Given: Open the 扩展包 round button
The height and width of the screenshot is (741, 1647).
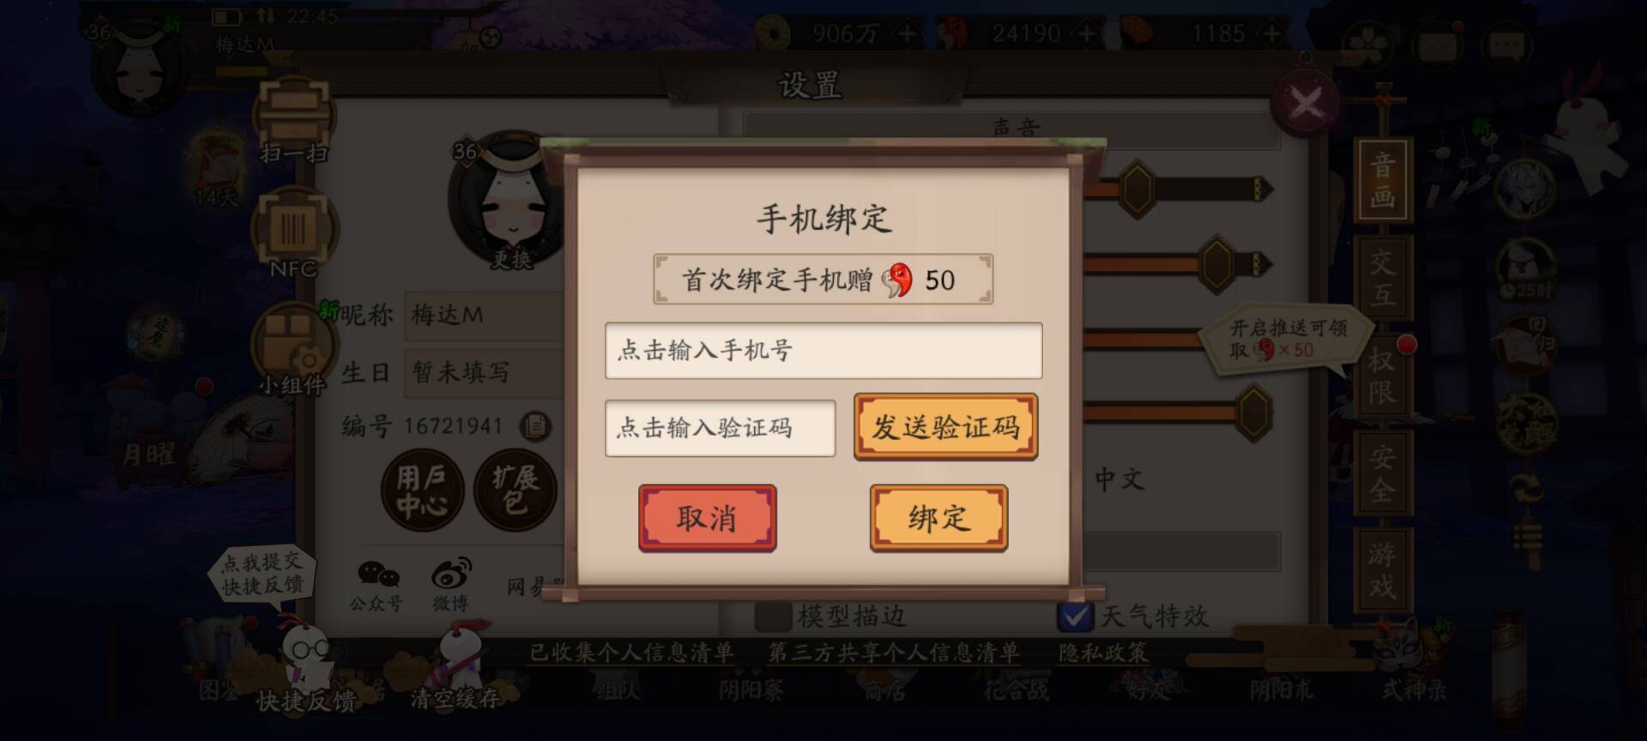Looking at the screenshot, I should coord(516,491).
